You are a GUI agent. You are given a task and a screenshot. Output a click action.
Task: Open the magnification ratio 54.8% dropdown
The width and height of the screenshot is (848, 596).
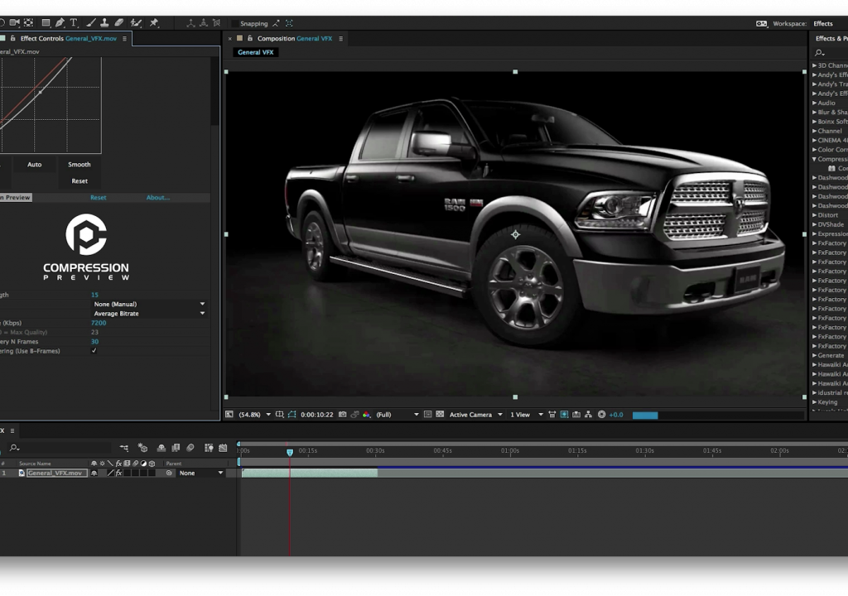tap(255, 415)
